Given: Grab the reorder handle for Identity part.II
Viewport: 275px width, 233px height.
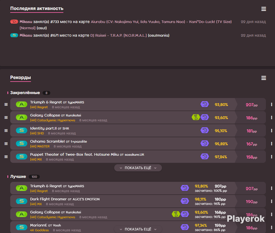Looking at the screenshot, I should (6, 130).
